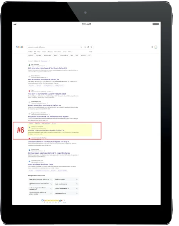
Task: Apply the 'Top rated' filter chip
Action: pos(39,56)
